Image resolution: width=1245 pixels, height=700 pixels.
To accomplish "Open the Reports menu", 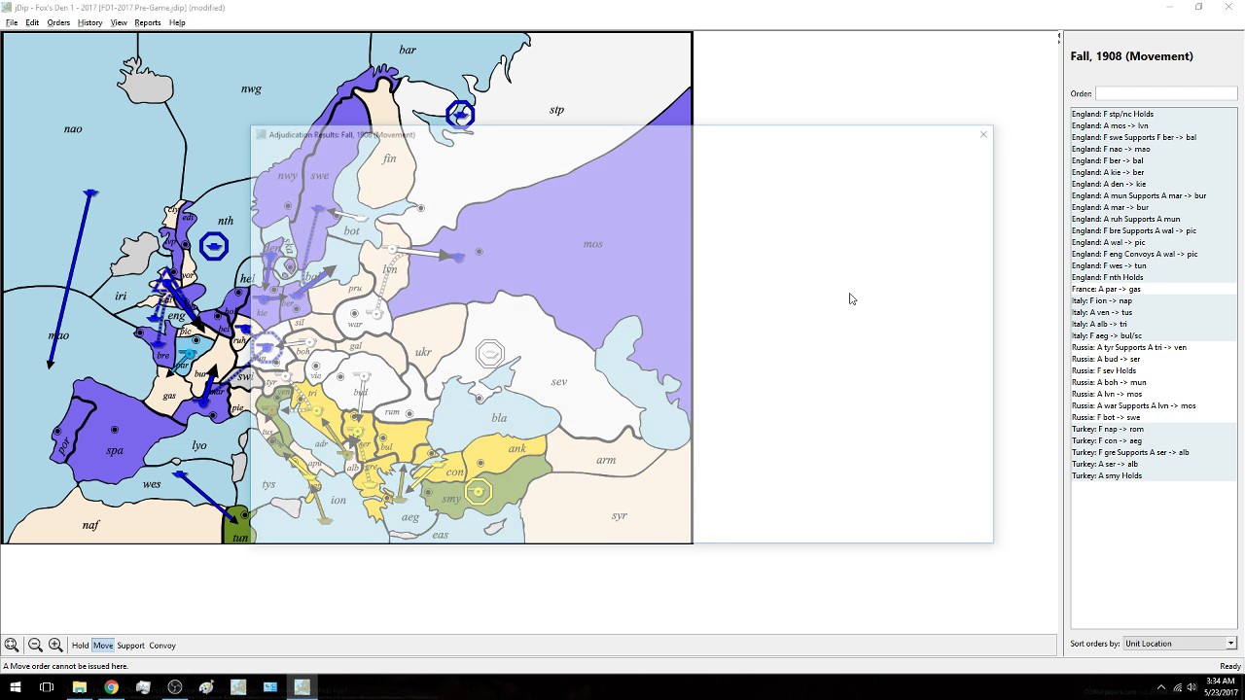I will pos(148,22).
